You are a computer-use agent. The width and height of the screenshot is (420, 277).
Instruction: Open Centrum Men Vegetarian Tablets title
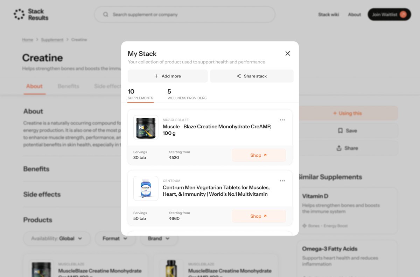pyautogui.click(x=216, y=191)
